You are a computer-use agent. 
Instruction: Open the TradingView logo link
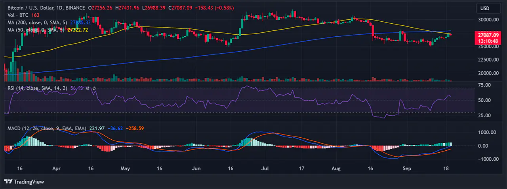[24, 182]
